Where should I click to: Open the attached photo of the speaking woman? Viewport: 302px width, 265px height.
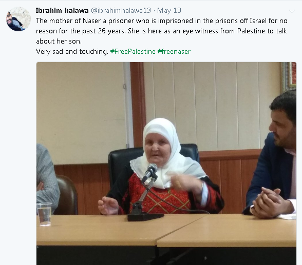coord(166,164)
